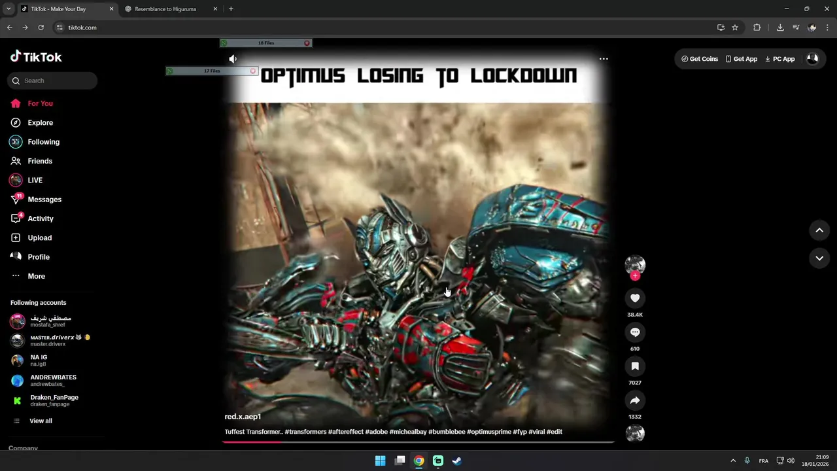Click the Get Coins button
The height and width of the screenshot is (471, 837).
click(x=700, y=59)
